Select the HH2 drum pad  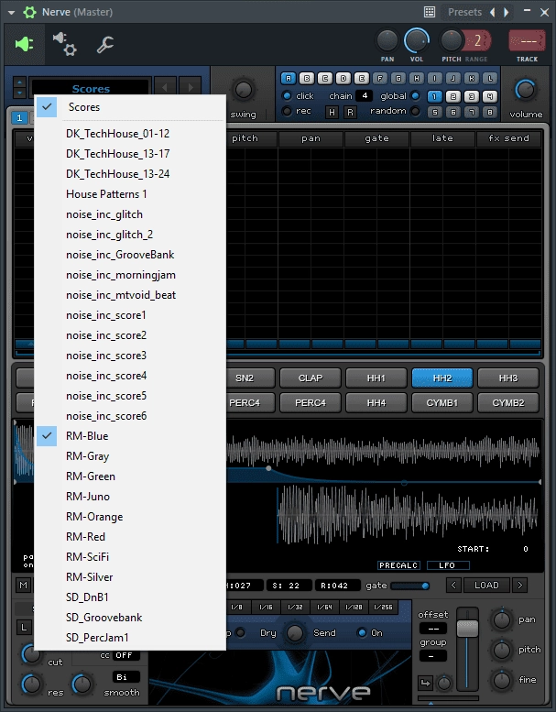tap(442, 378)
